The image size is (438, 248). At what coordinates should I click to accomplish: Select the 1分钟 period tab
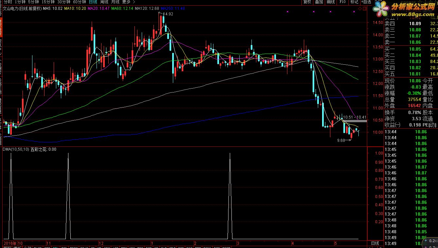pyautogui.click(x=20, y=2)
